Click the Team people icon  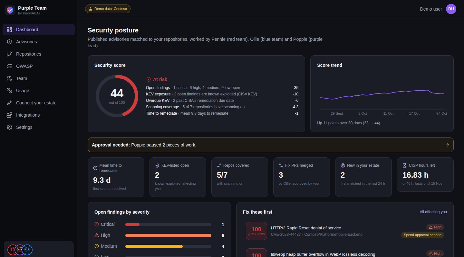(x=9, y=78)
